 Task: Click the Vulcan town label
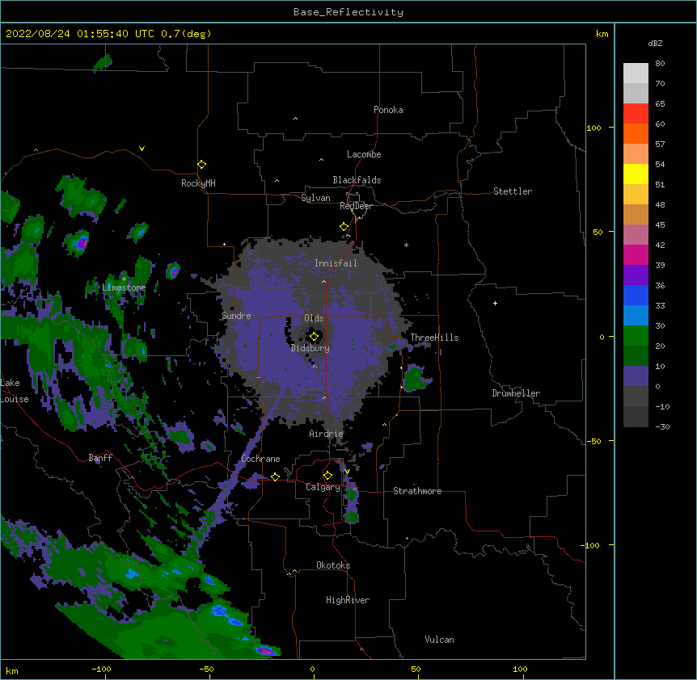coord(439,640)
